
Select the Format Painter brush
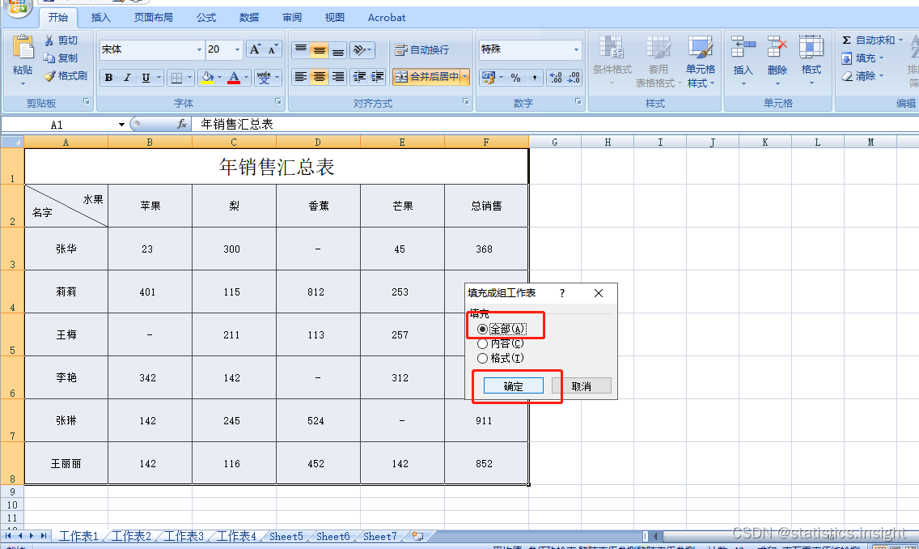tap(49, 75)
